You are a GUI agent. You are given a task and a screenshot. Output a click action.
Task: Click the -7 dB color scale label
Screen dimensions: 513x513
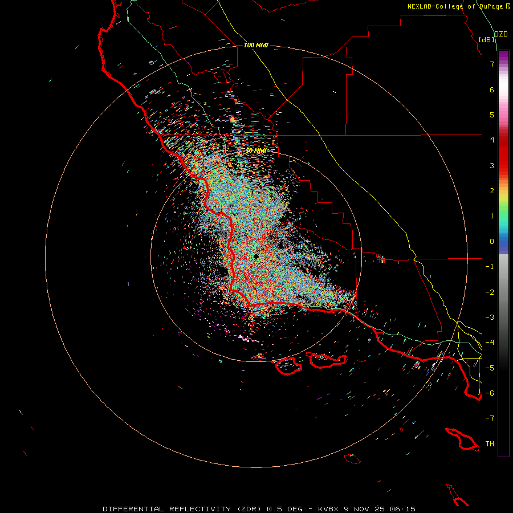pos(490,418)
